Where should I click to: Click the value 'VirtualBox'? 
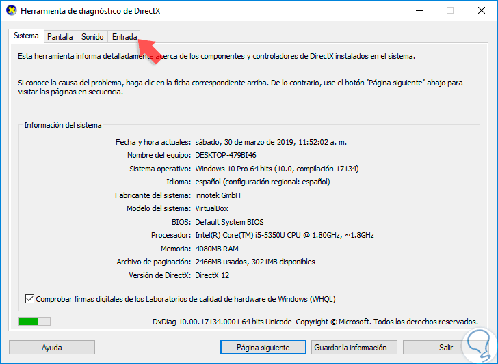click(211, 208)
